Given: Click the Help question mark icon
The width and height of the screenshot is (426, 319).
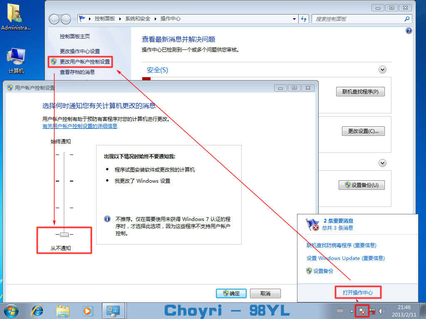Looking at the screenshot, I should (408, 30).
